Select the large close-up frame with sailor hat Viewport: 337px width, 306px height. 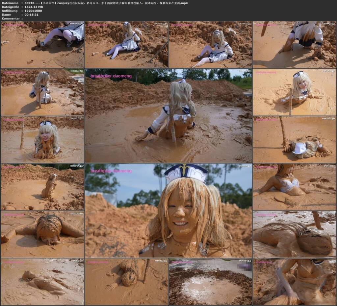168,210
